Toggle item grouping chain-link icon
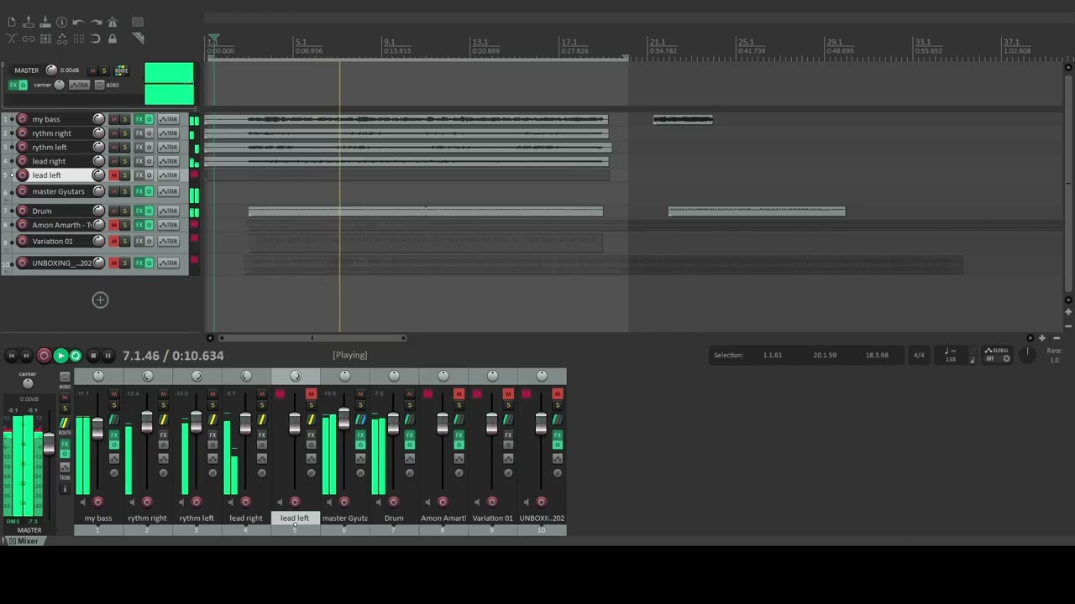This screenshot has height=604, width=1075. (x=29, y=39)
